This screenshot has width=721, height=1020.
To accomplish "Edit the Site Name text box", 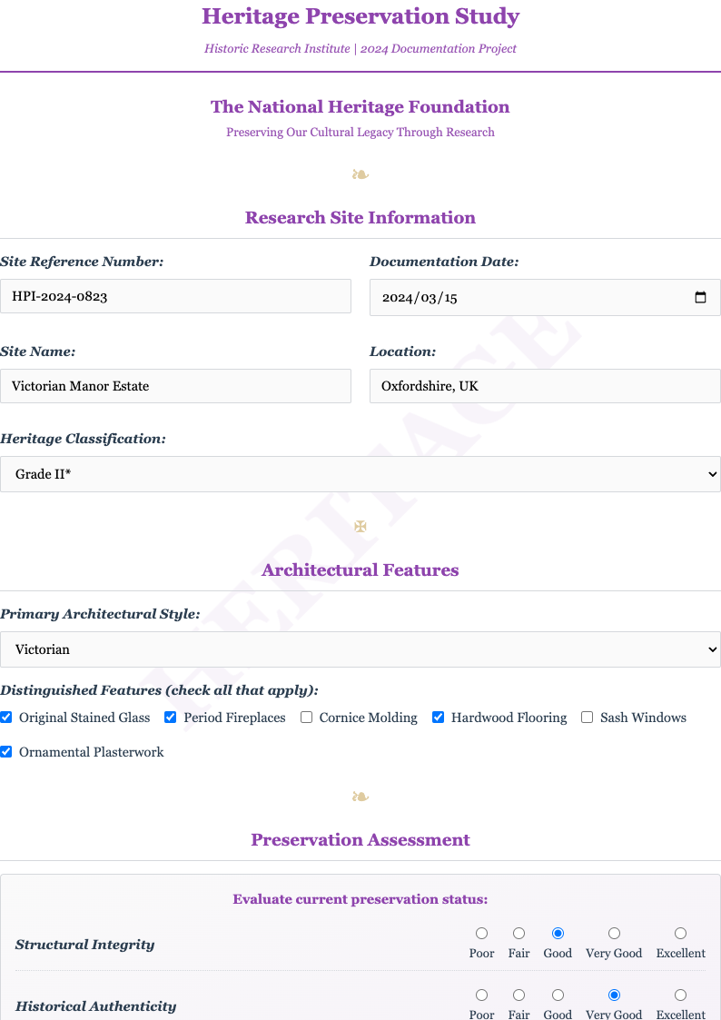I will (x=176, y=386).
